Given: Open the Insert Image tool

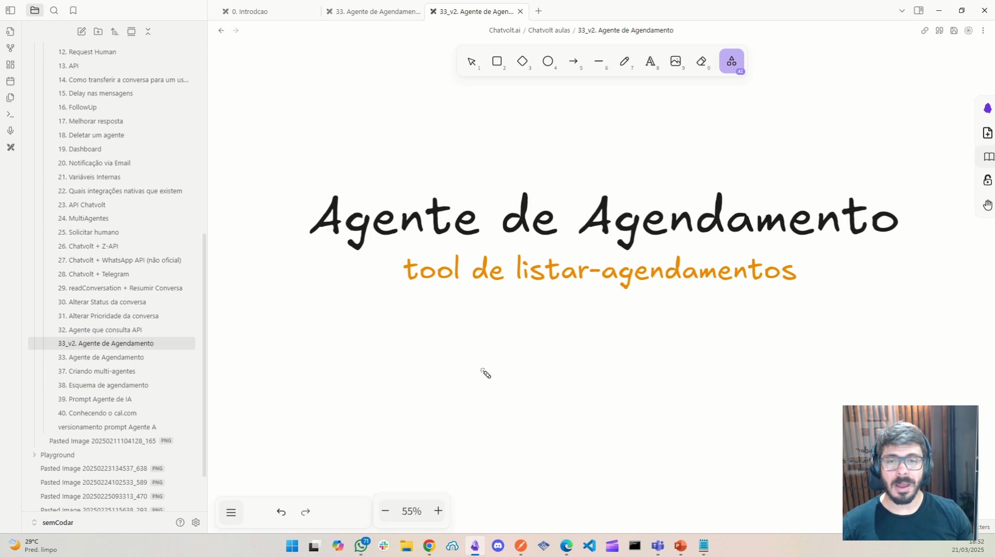Looking at the screenshot, I should tap(676, 62).
